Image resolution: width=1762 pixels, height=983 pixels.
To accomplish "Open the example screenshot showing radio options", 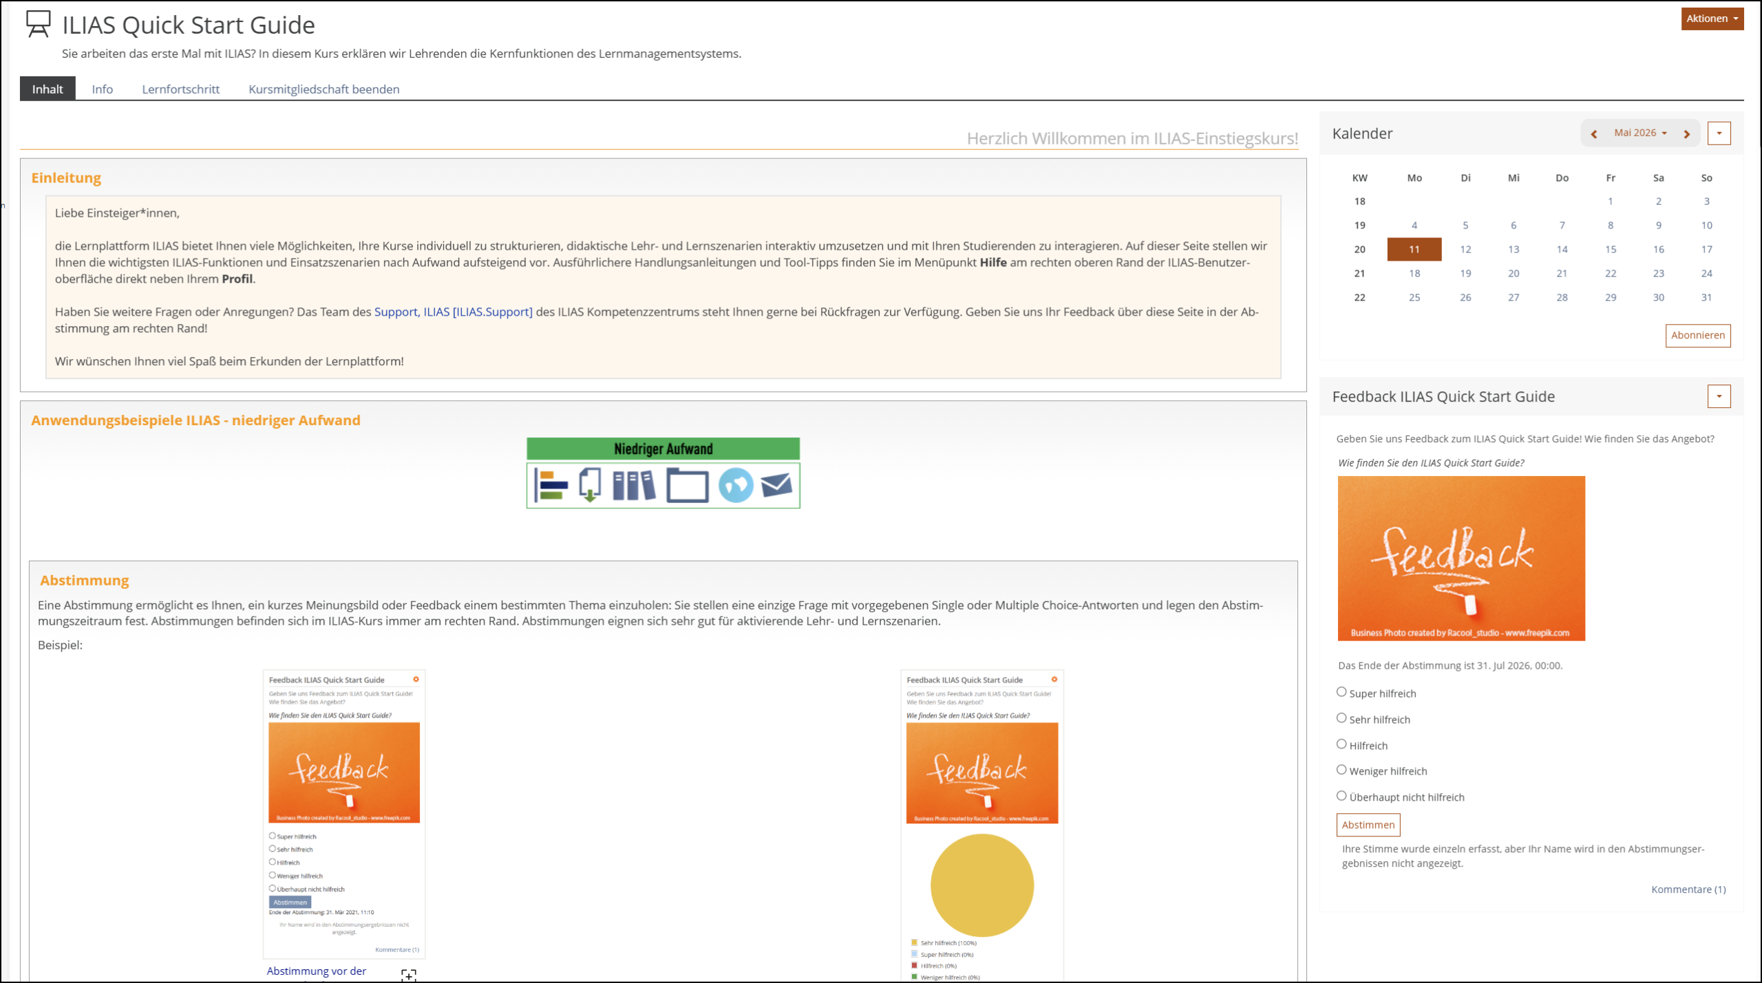I will coord(344,814).
